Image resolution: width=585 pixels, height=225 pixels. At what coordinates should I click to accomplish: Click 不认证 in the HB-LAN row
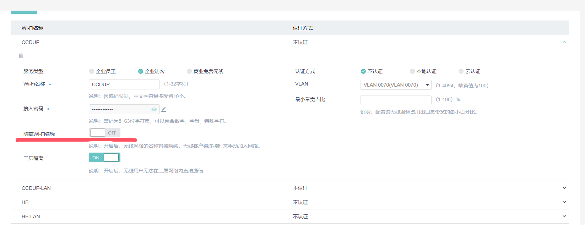click(300, 216)
